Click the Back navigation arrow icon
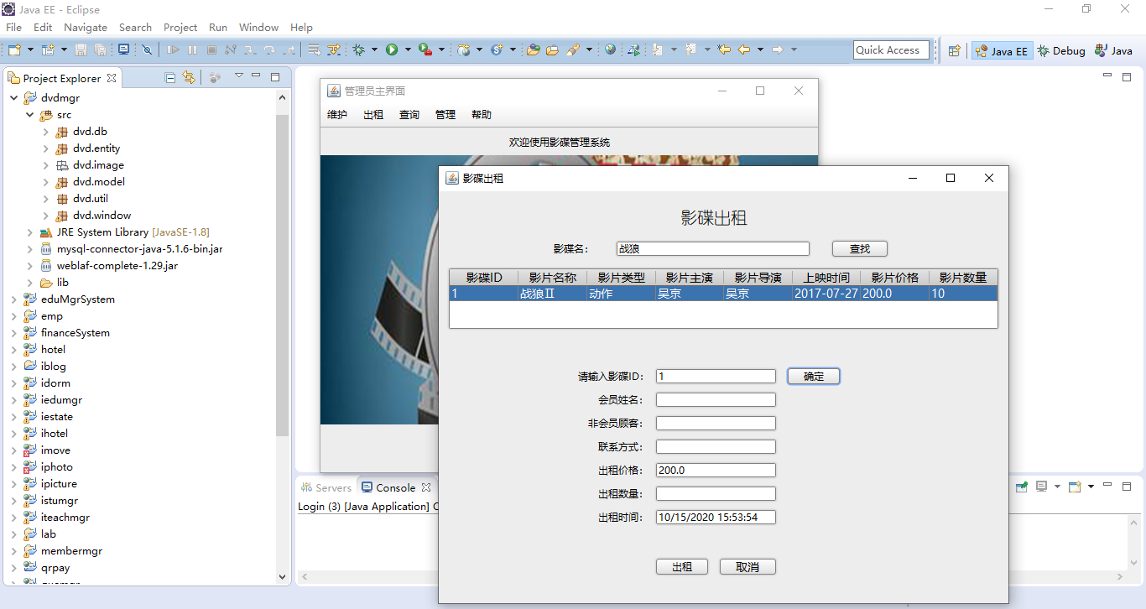This screenshot has width=1146, height=609. point(744,50)
